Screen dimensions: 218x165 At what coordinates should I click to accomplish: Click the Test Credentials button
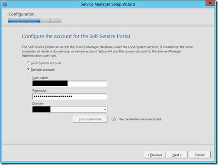[90, 119]
